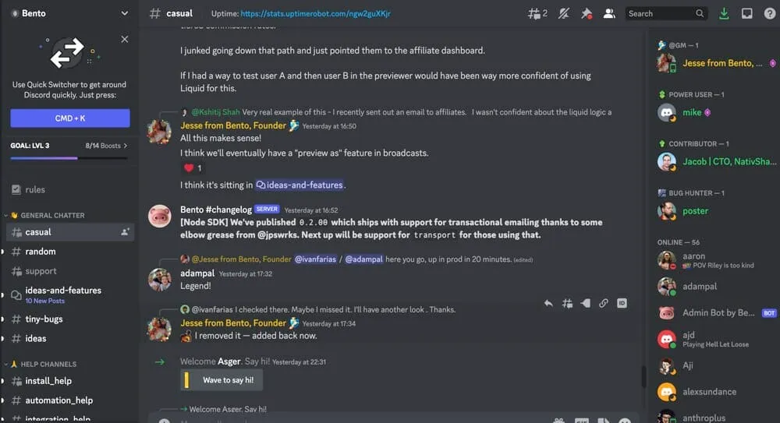Open the Threads icon in header
This screenshot has height=423, width=780.
click(537, 13)
